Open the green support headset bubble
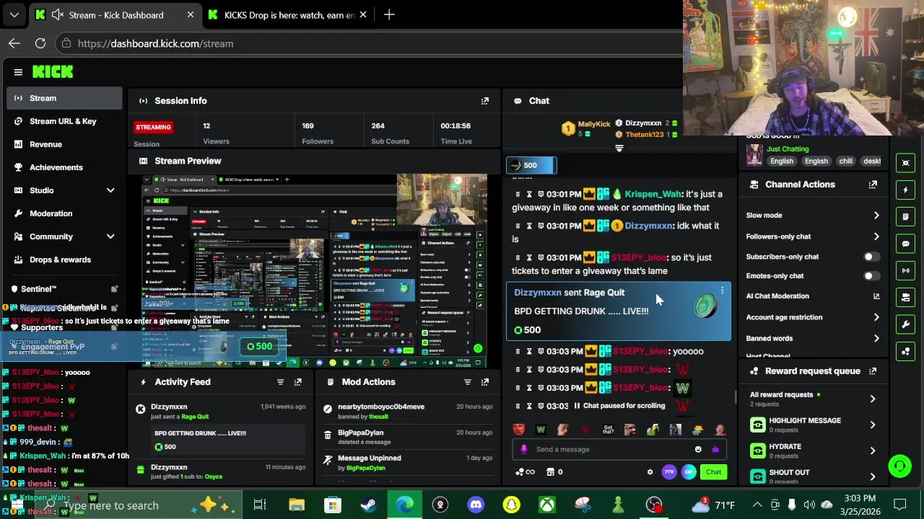The height and width of the screenshot is (519, 924). 899,466
